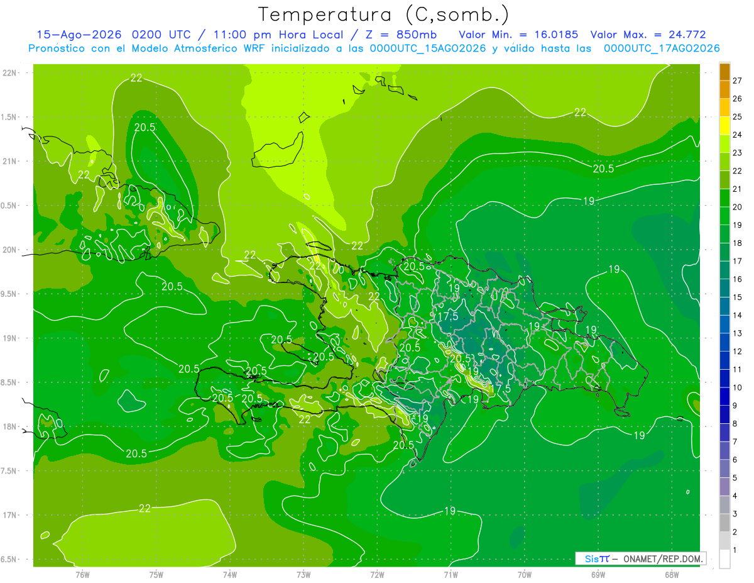Click the "1.5N" latitude axis label

point(10,117)
